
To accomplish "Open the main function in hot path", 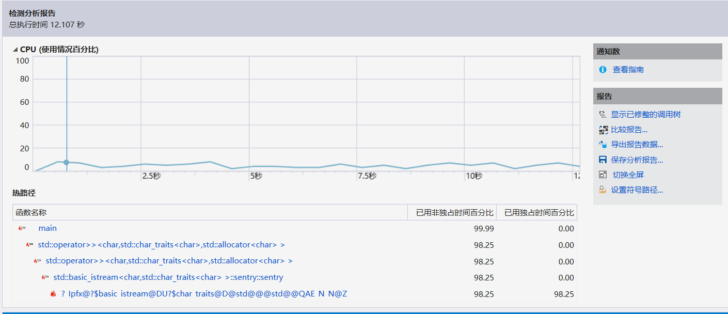I will pyautogui.click(x=48, y=228).
